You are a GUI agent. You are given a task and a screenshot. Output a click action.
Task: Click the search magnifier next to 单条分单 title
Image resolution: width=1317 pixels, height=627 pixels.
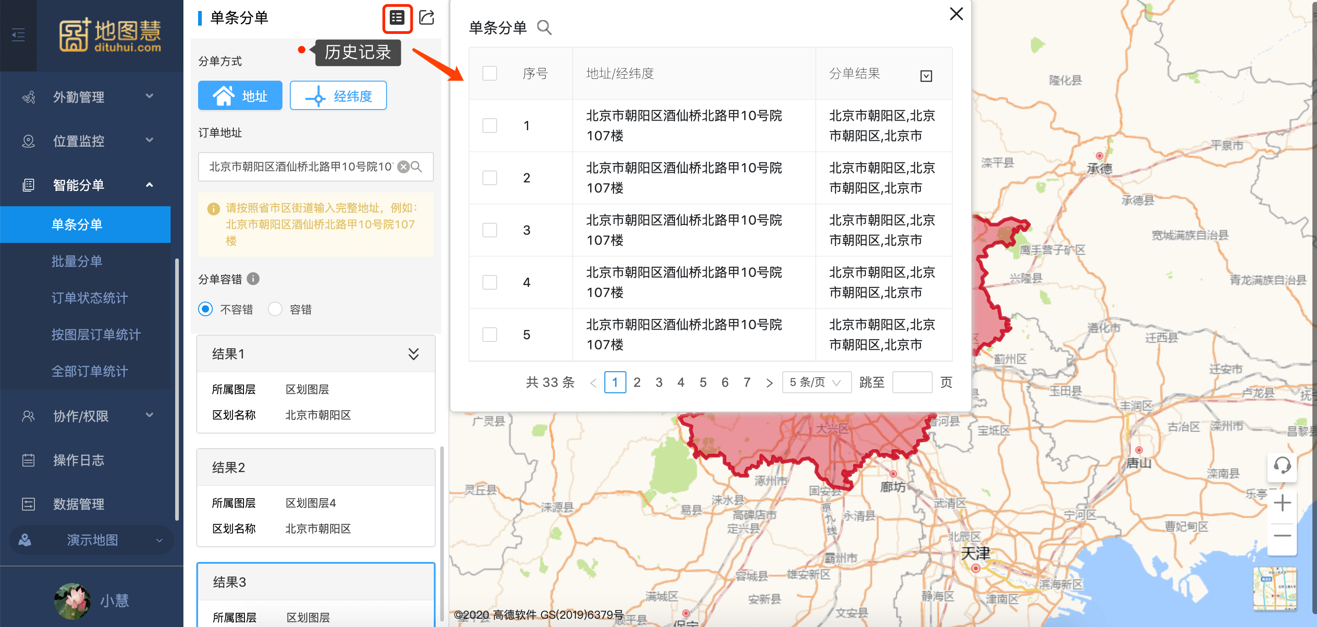point(544,27)
